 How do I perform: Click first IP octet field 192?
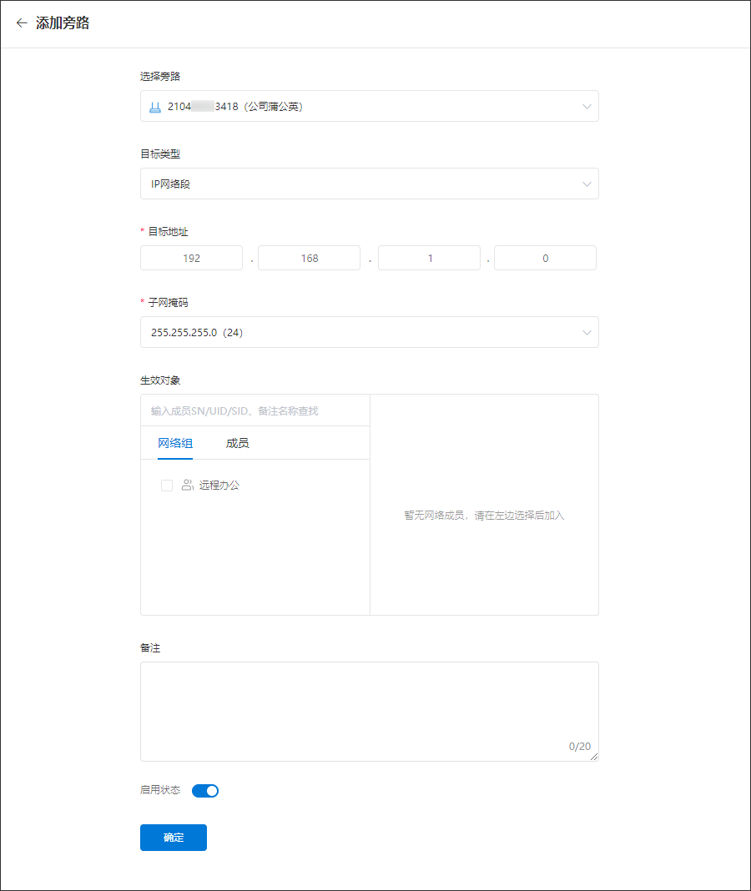pos(192,258)
